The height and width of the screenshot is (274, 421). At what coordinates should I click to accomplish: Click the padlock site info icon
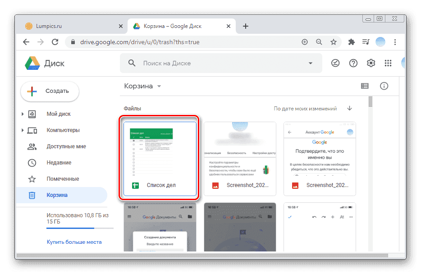pyautogui.click(x=73, y=42)
